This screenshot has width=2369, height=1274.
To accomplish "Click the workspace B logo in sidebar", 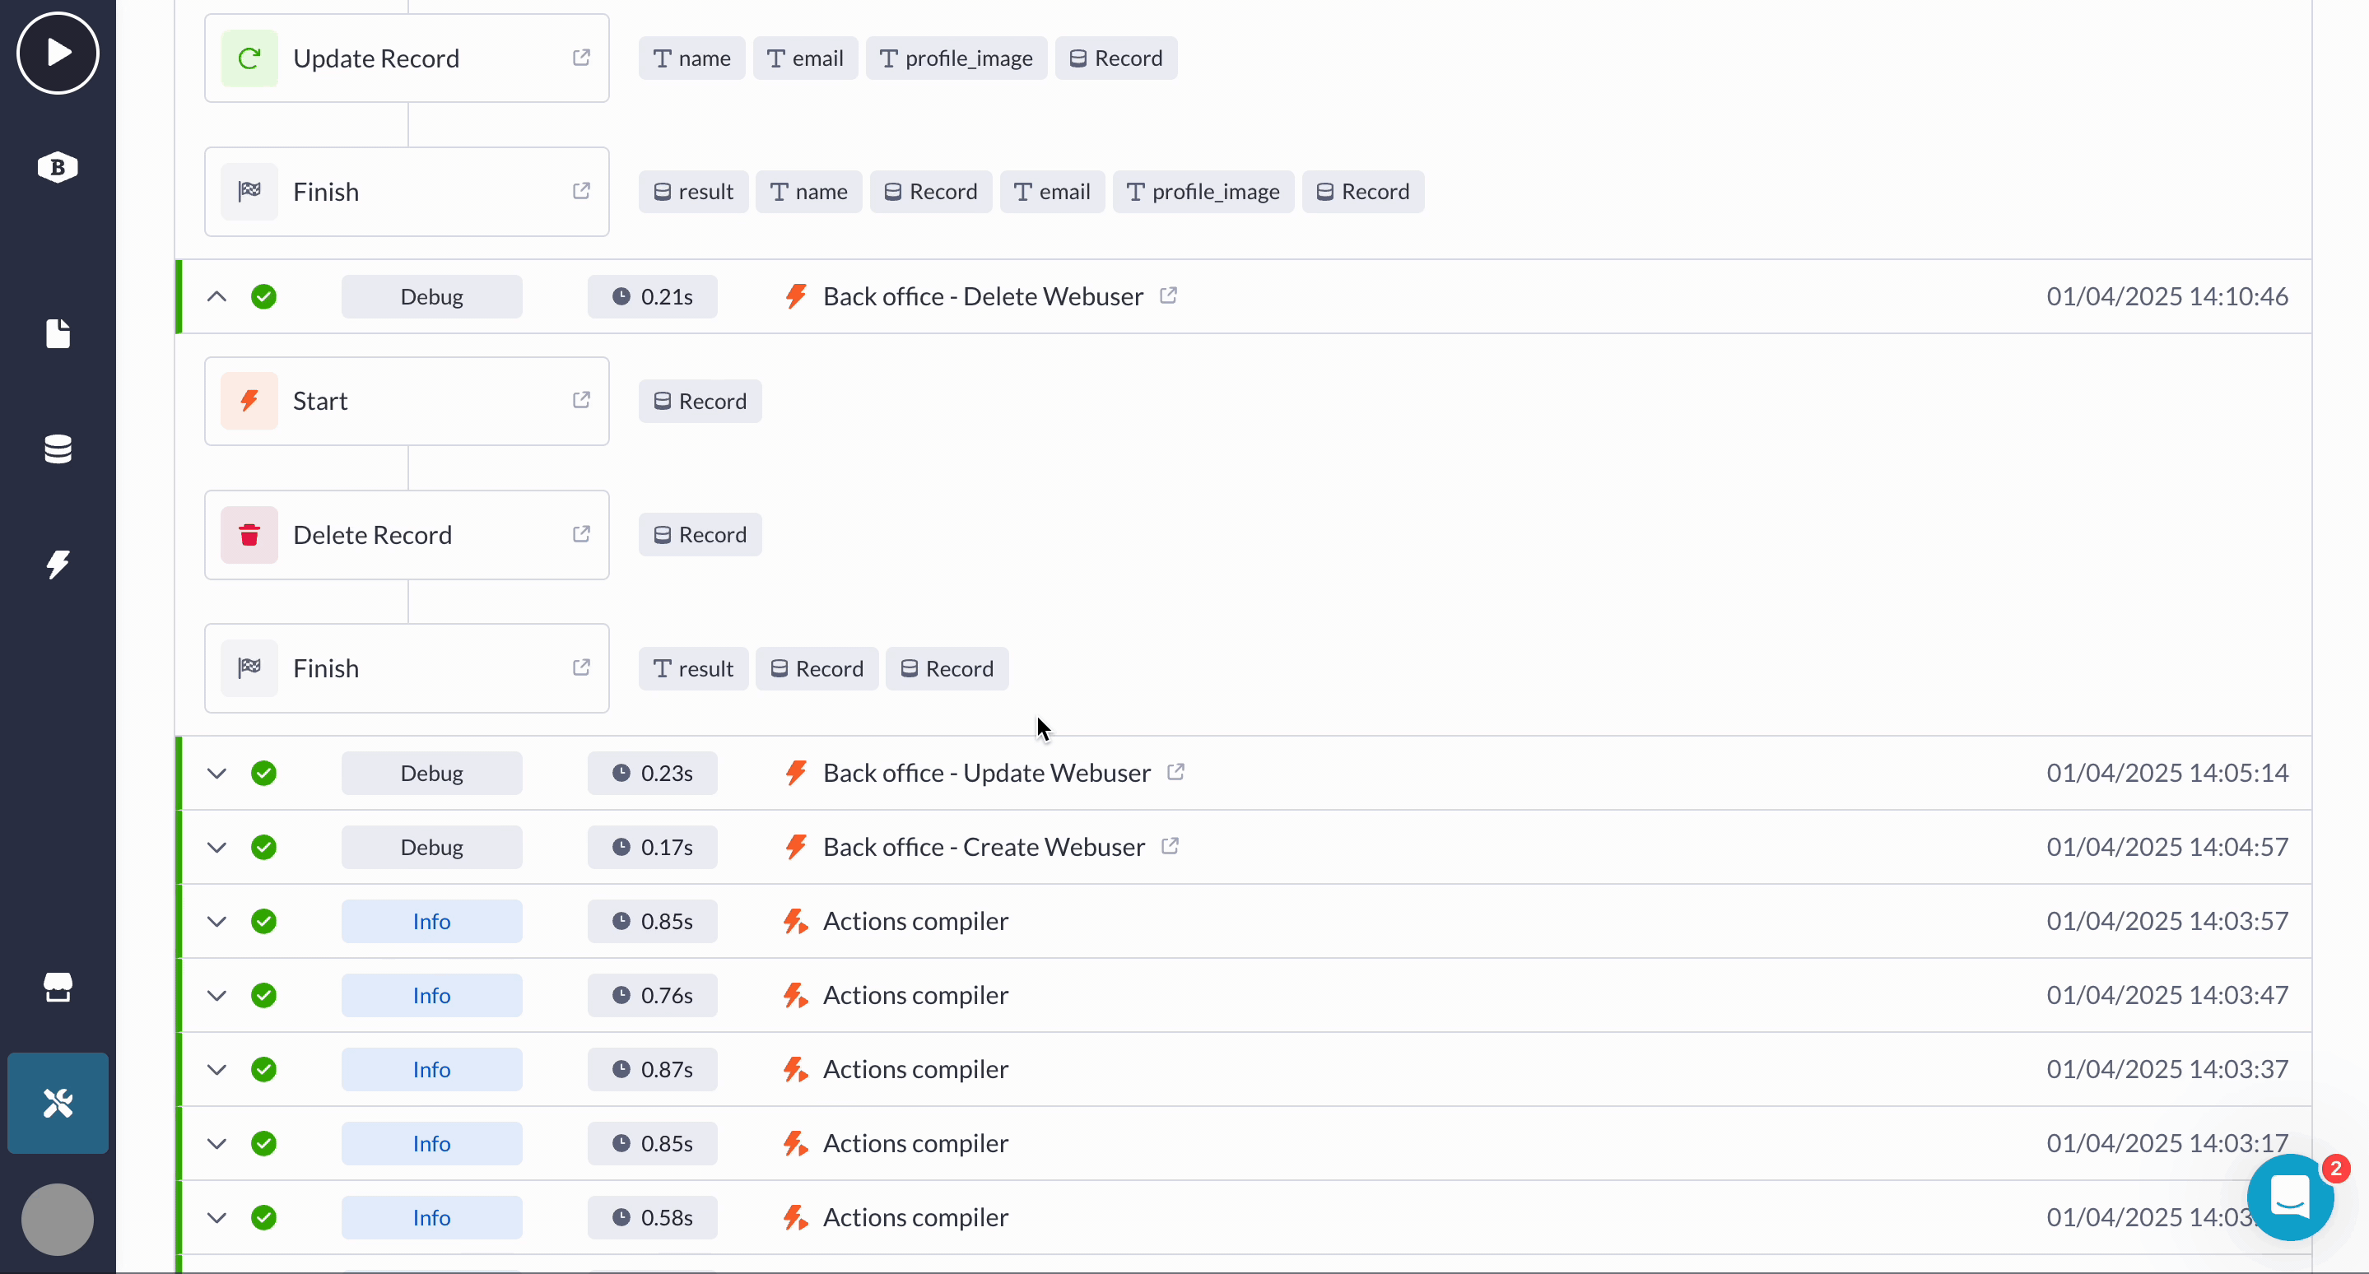I will 57,166.
